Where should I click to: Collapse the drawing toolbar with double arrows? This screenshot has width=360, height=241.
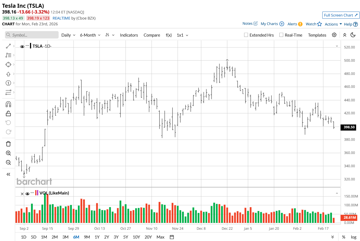[x=8, y=174]
